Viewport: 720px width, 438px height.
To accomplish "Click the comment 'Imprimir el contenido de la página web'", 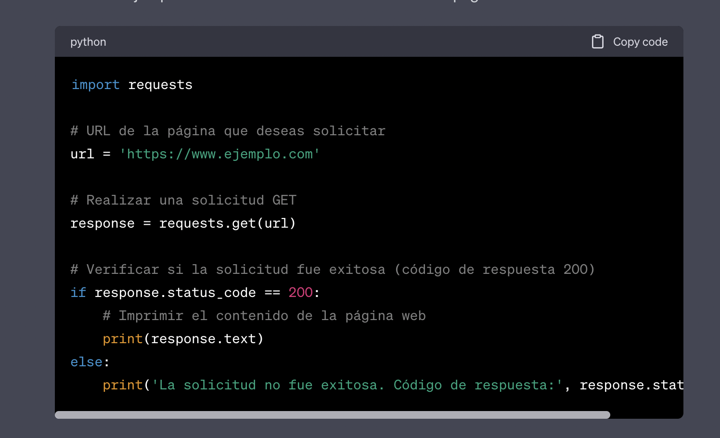I will click(264, 315).
